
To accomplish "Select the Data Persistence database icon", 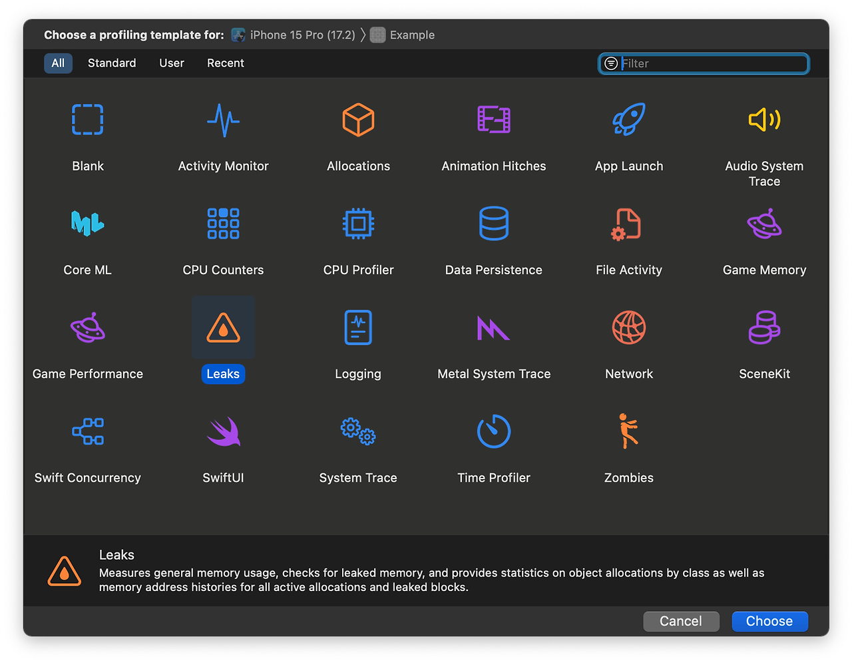I will click(x=494, y=224).
